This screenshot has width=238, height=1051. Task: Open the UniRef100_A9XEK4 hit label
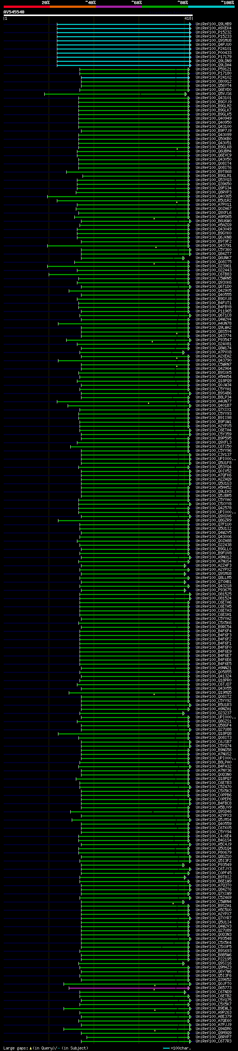pos(213,28)
